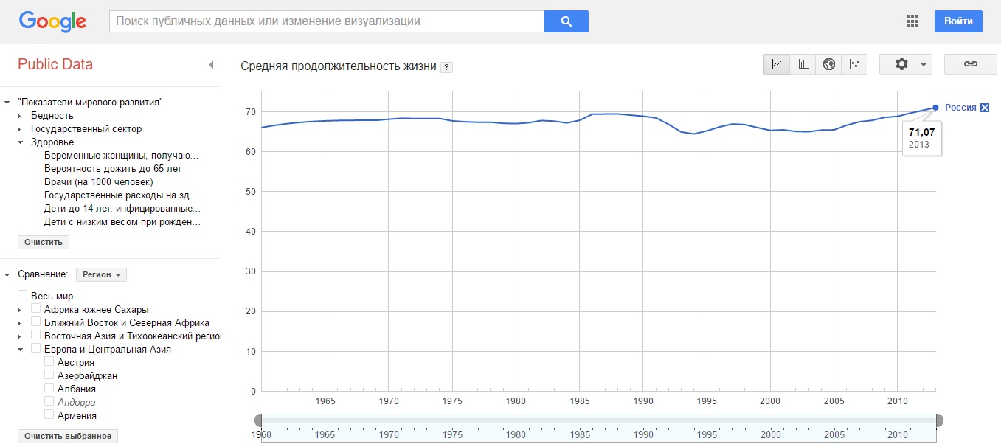This screenshot has height=447, width=1001.
Task: Switch to bubble chart view icon
Action: (855, 64)
